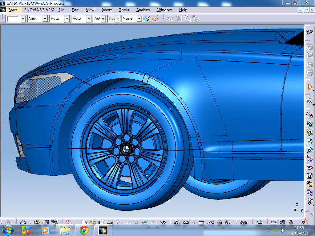Screen dimensions: 315x236
Task: Click the Open file folder icon
Action: (92, 222)
